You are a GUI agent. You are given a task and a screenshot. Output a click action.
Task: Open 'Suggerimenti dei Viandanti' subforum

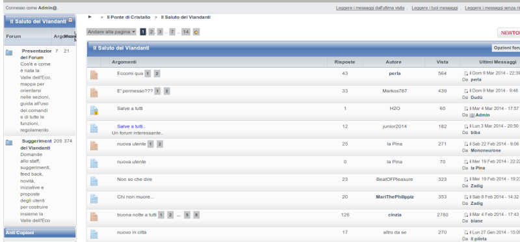(x=36, y=144)
